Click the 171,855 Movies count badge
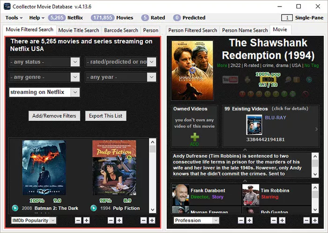The height and width of the screenshot is (233, 328). (103, 18)
